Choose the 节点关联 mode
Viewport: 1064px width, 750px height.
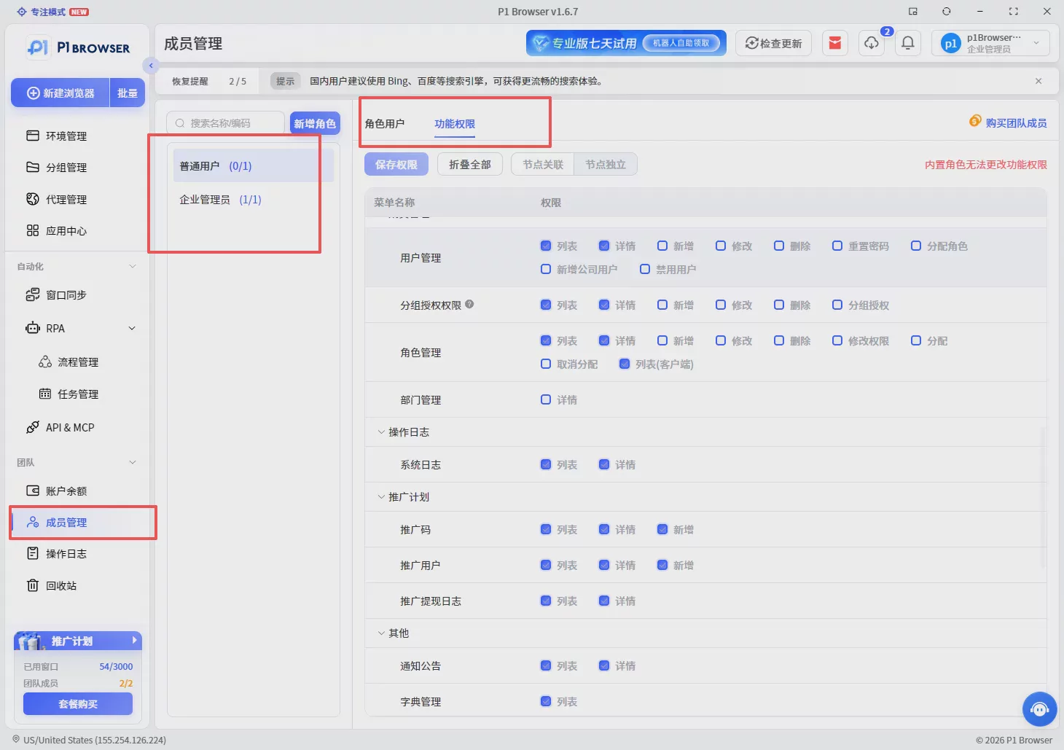[543, 165]
